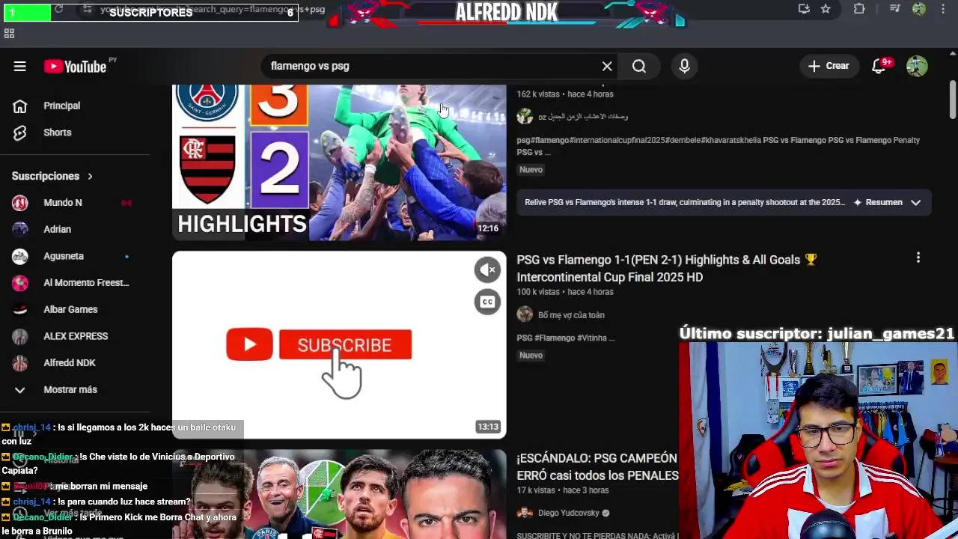This screenshot has height=539, width=958.
Task: Click the Diego Yudcovsky channel avatar
Action: 525,514
